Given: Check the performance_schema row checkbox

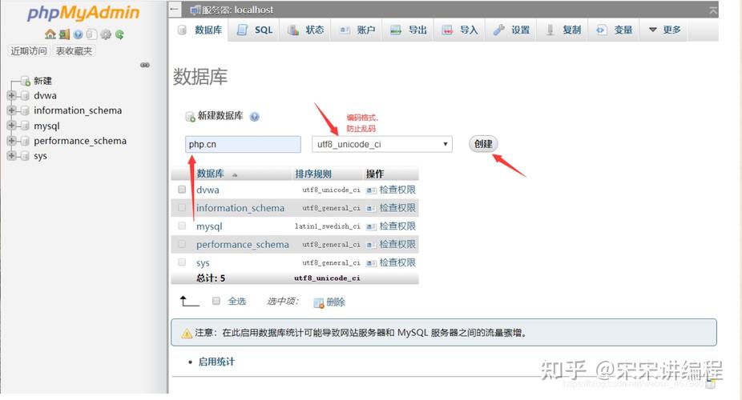Looking at the screenshot, I should tap(182, 244).
